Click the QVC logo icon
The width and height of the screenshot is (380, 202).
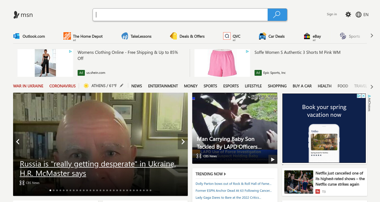click(227, 36)
